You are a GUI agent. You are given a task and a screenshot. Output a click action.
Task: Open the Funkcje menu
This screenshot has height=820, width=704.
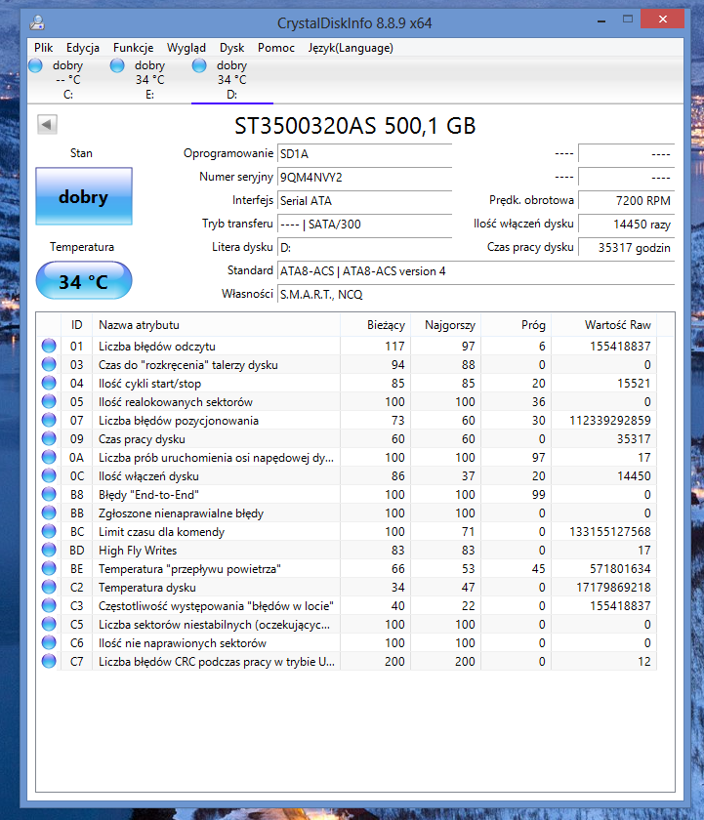pyautogui.click(x=134, y=48)
